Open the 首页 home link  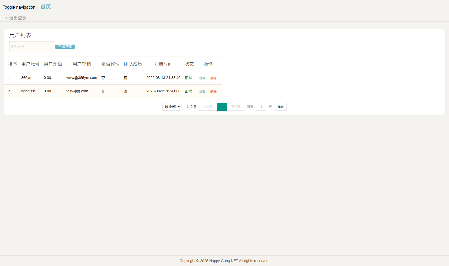click(46, 7)
